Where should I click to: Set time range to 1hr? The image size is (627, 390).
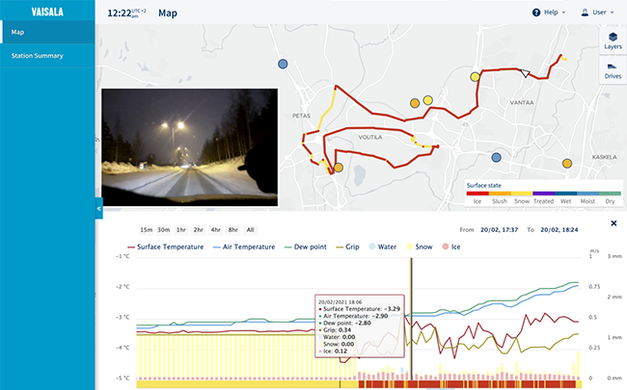pyautogui.click(x=181, y=230)
